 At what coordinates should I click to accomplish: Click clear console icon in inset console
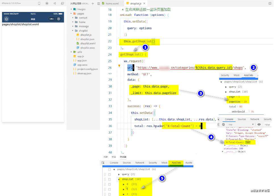click(x=223, y=124)
